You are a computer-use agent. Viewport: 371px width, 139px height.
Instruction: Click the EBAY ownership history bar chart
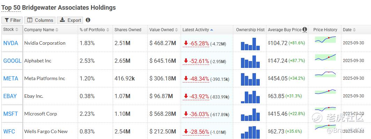pos(250,97)
